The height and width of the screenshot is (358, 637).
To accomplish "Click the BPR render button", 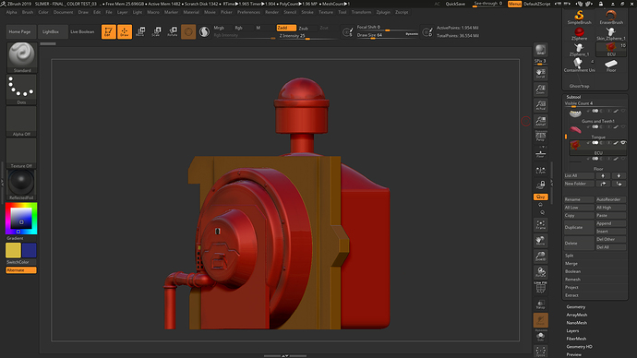I will pos(541,50).
